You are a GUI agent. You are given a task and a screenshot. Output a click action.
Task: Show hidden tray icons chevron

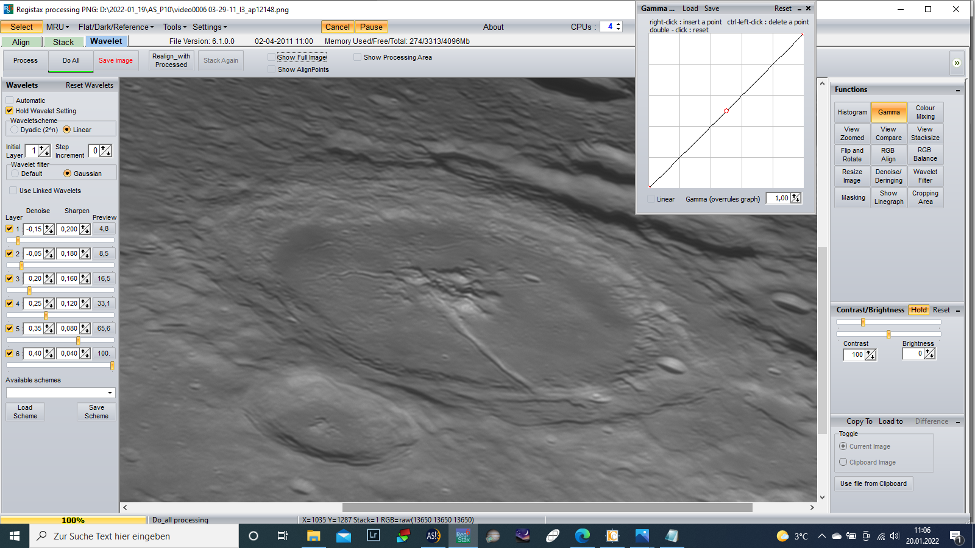[821, 536]
